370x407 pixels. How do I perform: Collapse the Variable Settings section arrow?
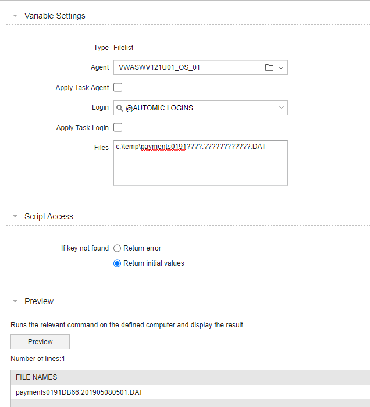point(15,16)
